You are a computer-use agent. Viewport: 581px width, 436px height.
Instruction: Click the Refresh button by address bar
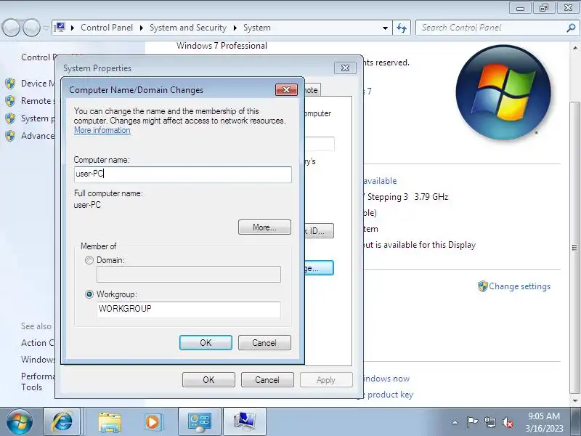402,28
